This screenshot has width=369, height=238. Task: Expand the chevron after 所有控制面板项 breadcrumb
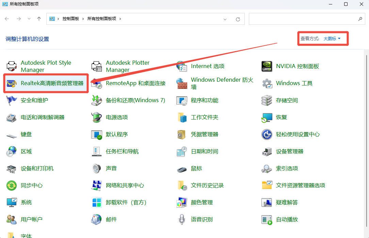[x=120, y=19]
